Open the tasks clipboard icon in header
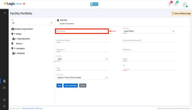 (x=170, y=4)
